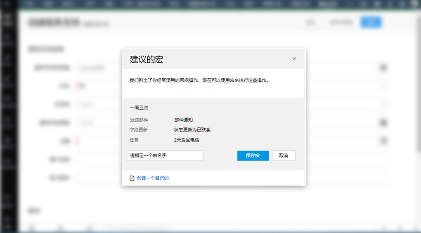The image size is (421, 233).
Task: Click the macro name input field
Action: [x=165, y=155]
